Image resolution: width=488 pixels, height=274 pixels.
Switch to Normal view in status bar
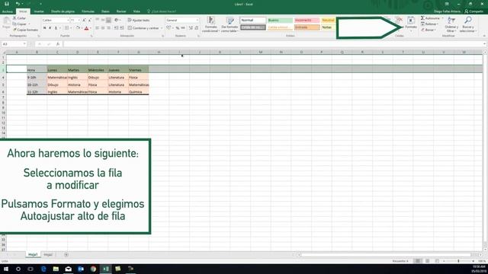click(x=418, y=261)
